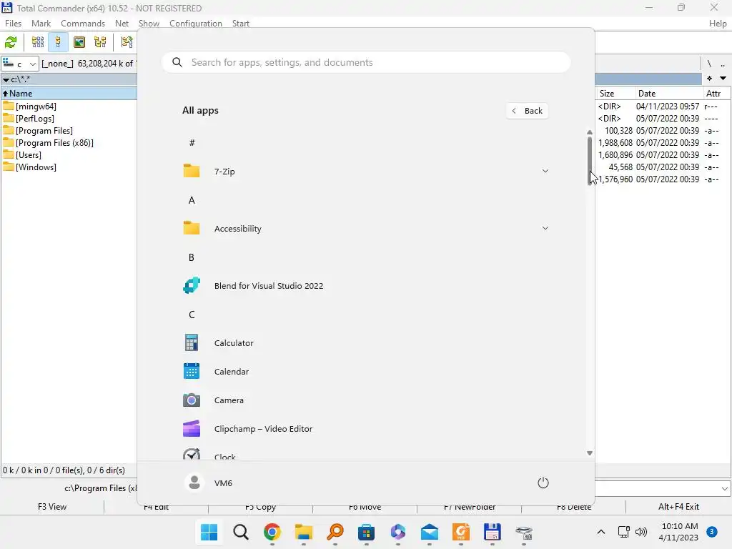732x549 pixels.
Task: Open the Mail app from taskbar
Action: 430,532
